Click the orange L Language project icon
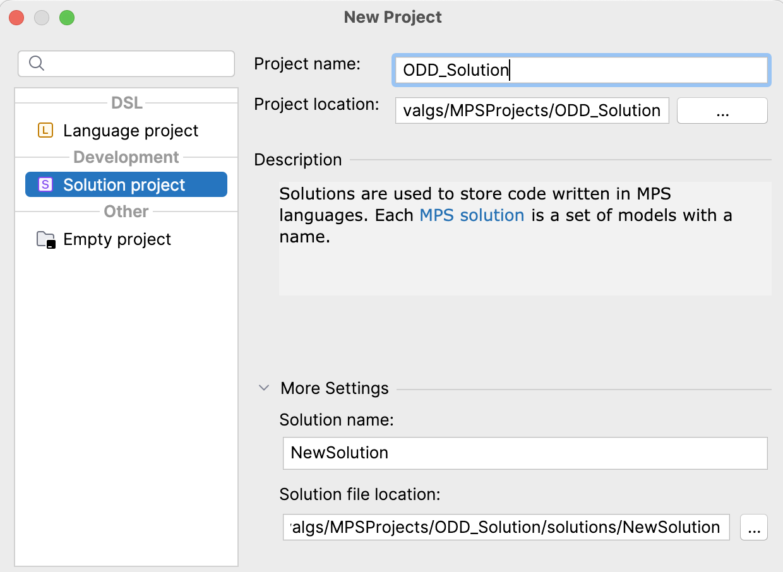 [x=45, y=131]
